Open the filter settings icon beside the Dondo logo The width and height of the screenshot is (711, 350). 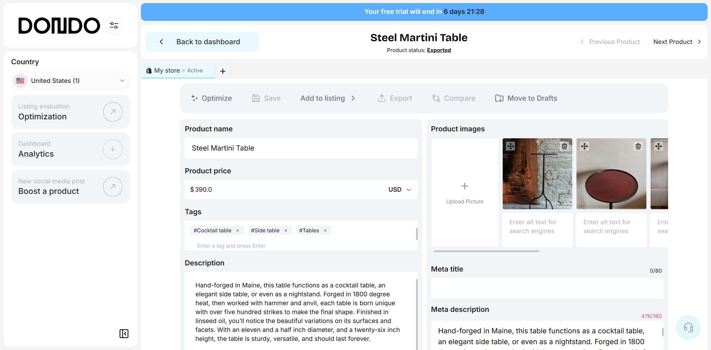click(114, 26)
